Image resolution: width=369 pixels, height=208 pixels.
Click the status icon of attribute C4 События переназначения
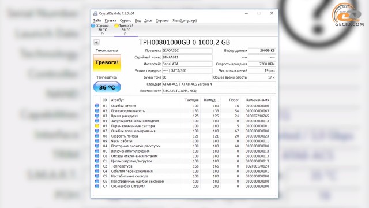pyautogui.click(x=97, y=171)
